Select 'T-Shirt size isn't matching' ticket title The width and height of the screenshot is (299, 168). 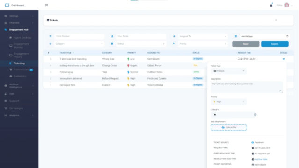(x=73, y=59)
